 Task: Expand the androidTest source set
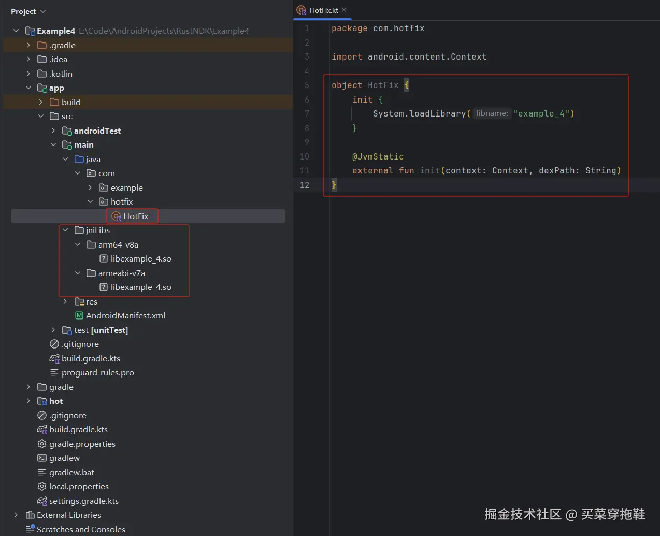click(x=53, y=131)
